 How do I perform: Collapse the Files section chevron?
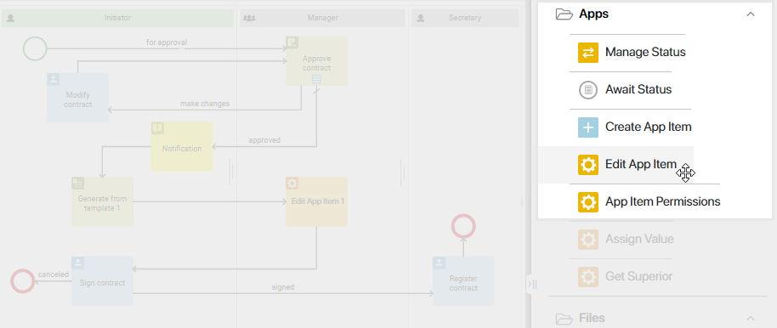tap(751, 318)
